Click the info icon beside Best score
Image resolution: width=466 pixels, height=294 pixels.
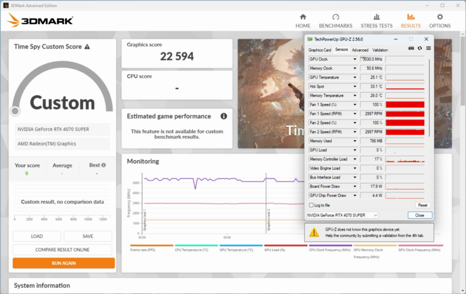pyautogui.click(x=104, y=165)
